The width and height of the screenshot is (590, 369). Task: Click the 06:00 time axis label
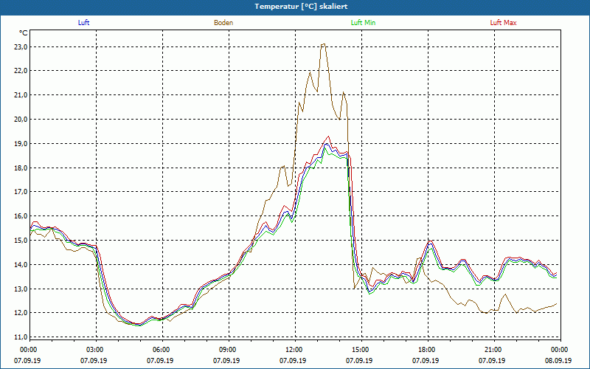tap(160, 350)
